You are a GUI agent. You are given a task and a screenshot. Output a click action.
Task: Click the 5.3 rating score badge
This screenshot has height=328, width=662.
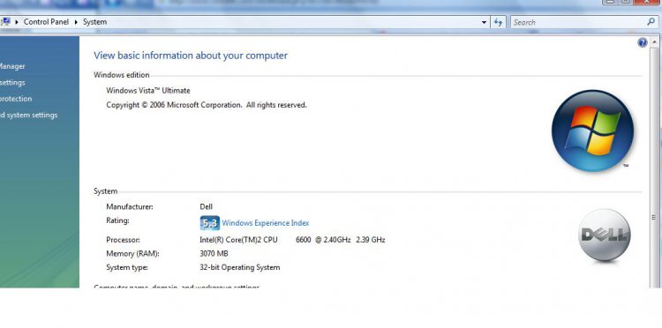click(210, 223)
